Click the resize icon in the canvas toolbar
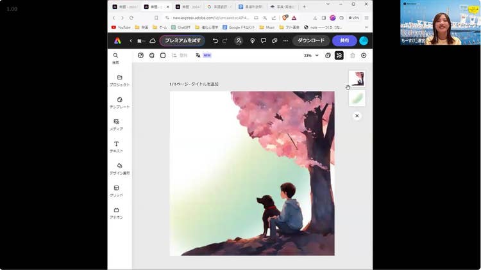481x270 pixels. [x=141, y=56]
